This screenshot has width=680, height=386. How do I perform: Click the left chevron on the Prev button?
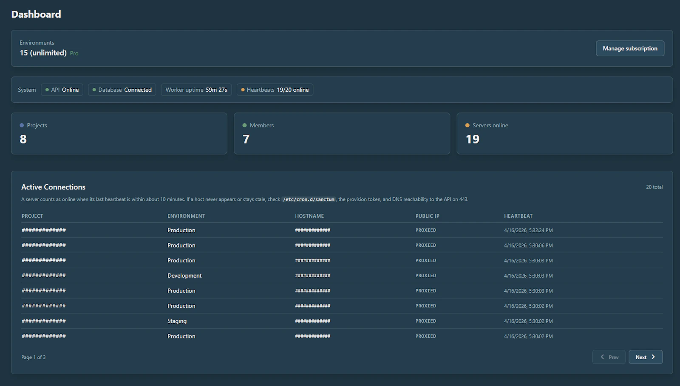[602, 357]
